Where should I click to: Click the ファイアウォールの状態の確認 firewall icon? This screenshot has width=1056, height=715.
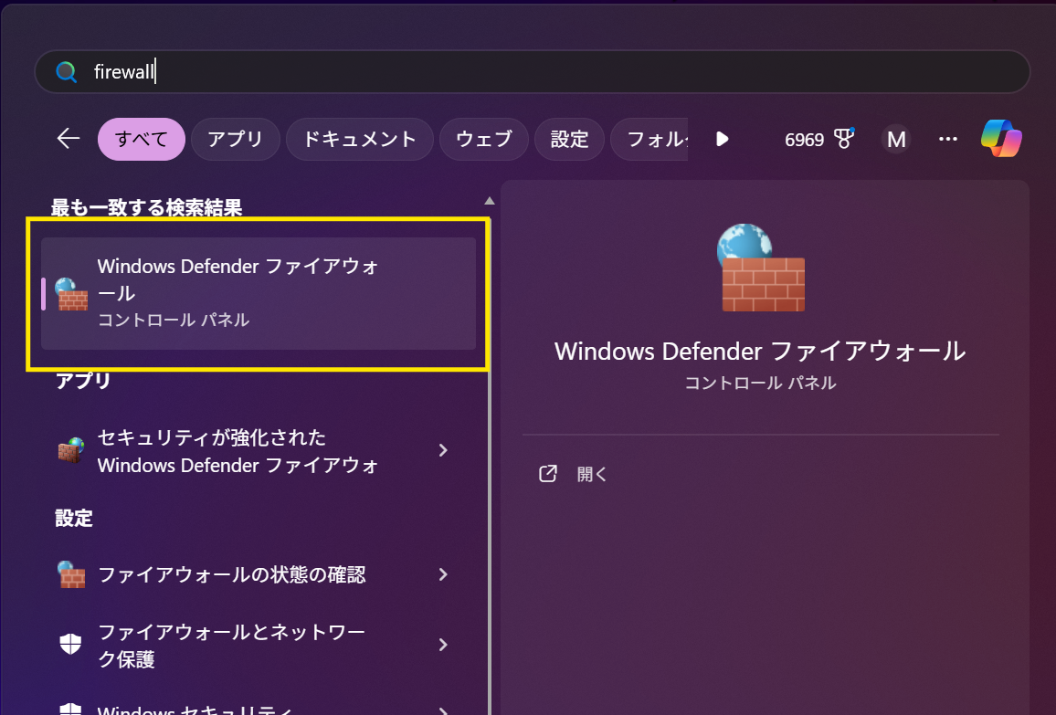(71, 574)
